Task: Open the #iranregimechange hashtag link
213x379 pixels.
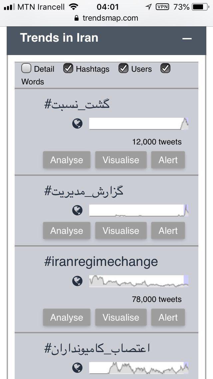Action: (101, 262)
